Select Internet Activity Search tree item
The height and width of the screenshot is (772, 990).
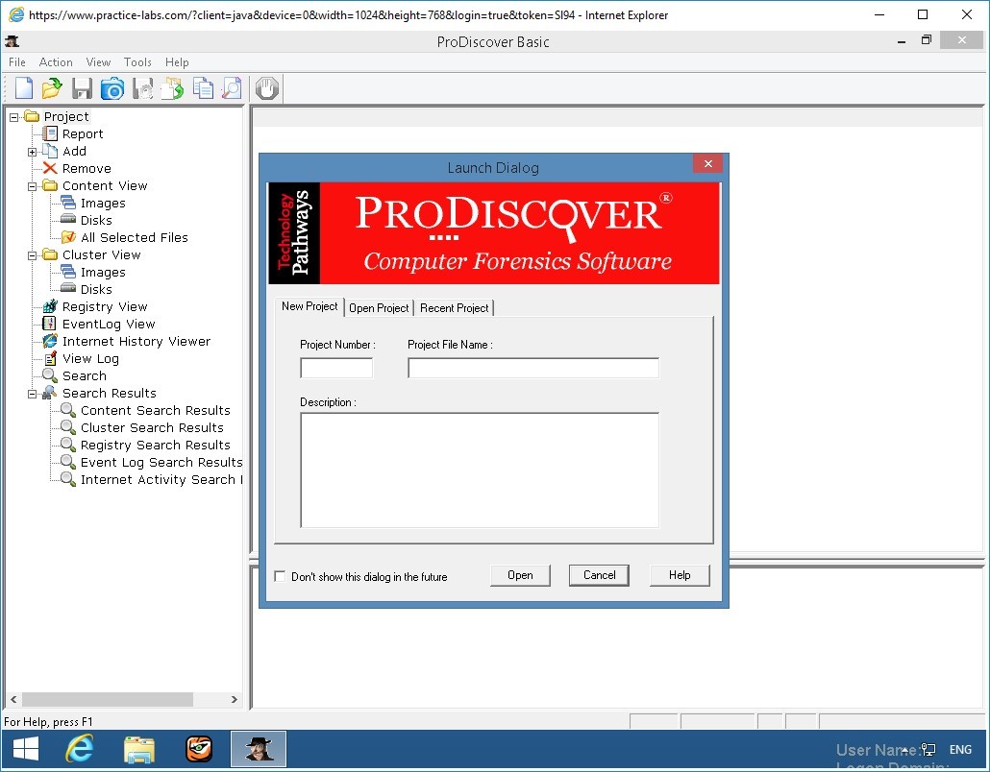pos(161,479)
